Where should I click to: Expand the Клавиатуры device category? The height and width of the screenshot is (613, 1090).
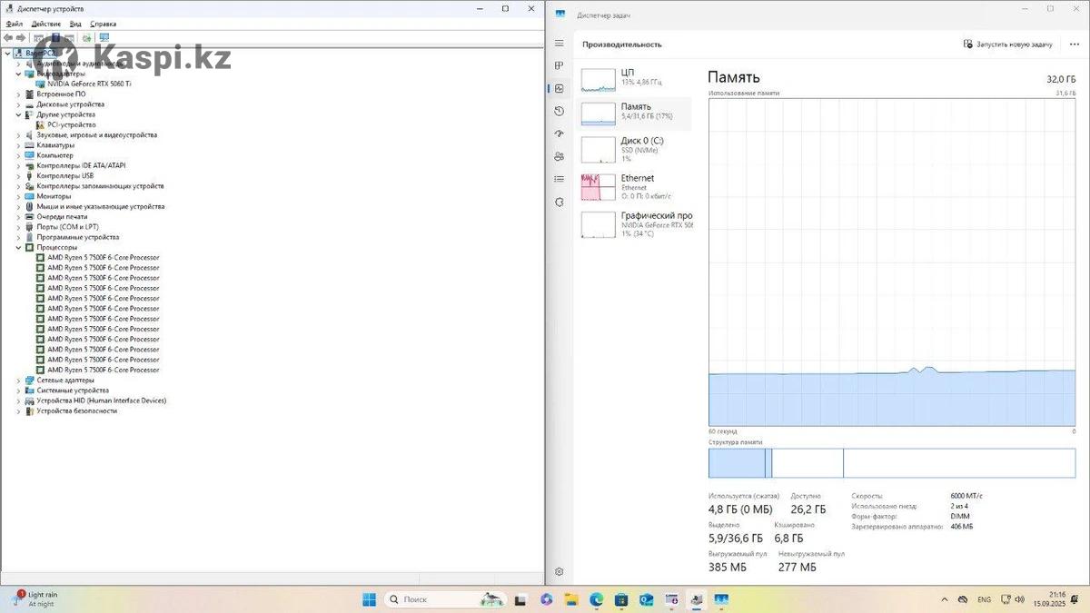point(18,145)
